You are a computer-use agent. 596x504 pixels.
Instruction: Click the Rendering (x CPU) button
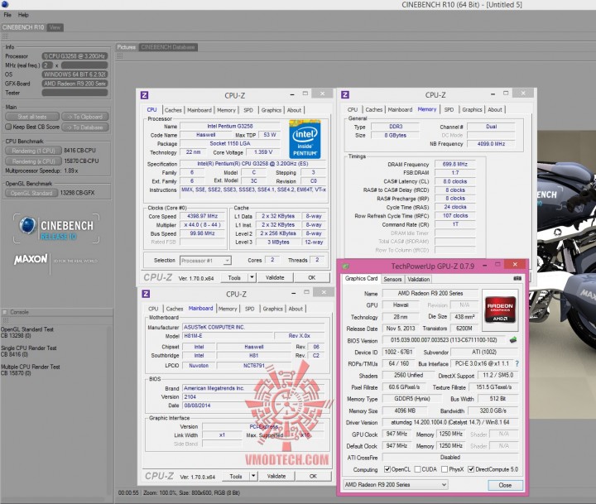33,161
